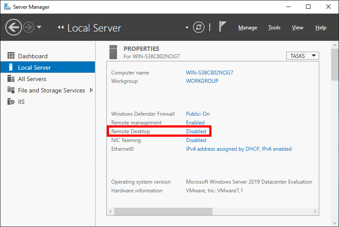Open the TASKS dropdown
339x227 pixels.
(303, 56)
